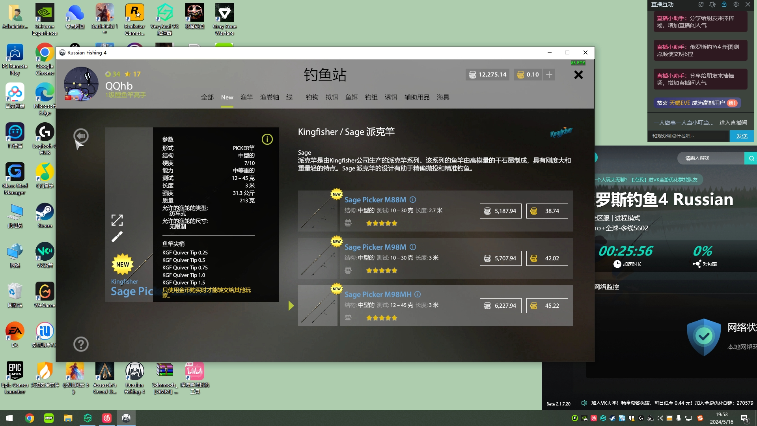Open Steam desktop shortcut
This screenshot has height=426, width=757.
point(45,215)
